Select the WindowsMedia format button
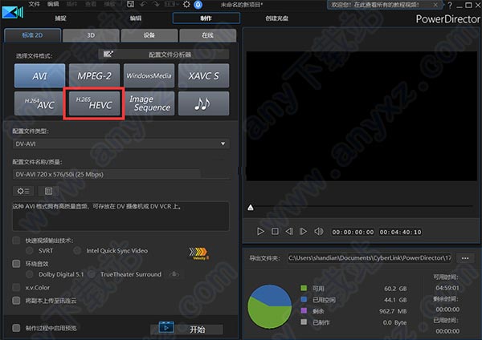This screenshot has width=482, height=340. [x=149, y=75]
